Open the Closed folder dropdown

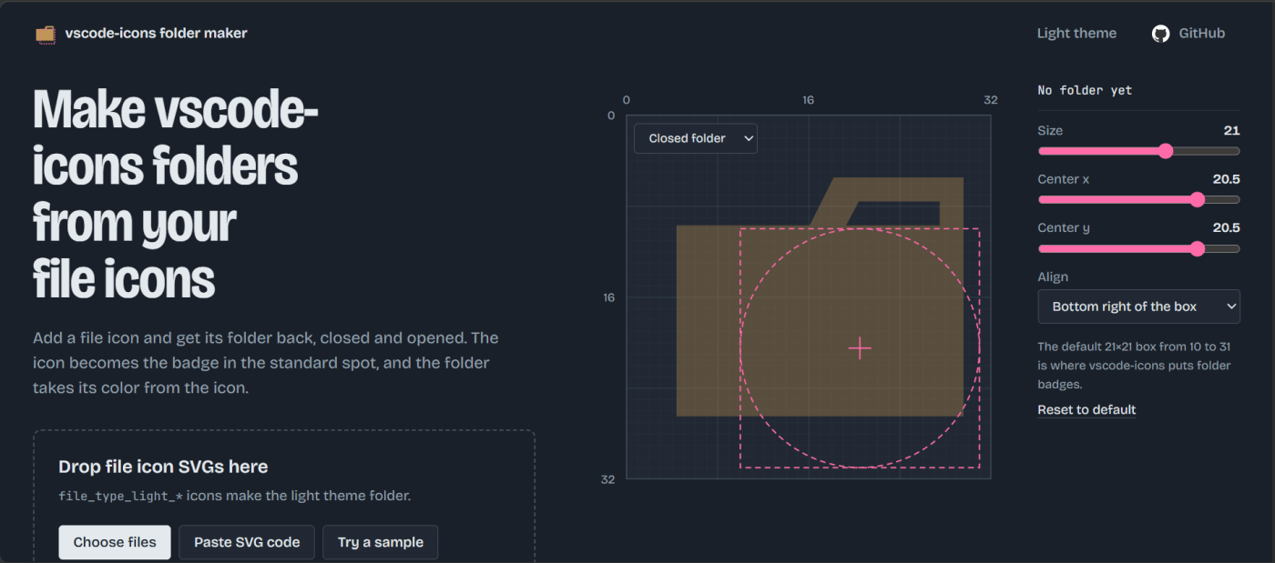coord(696,138)
